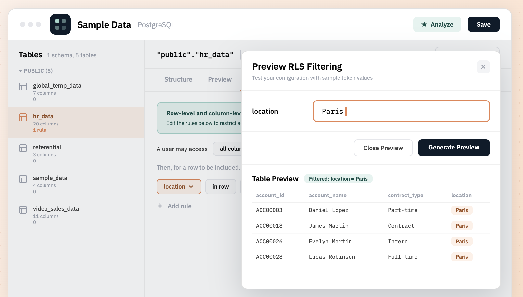
Task: Click Generate Preview button
Action: point(454,148)
